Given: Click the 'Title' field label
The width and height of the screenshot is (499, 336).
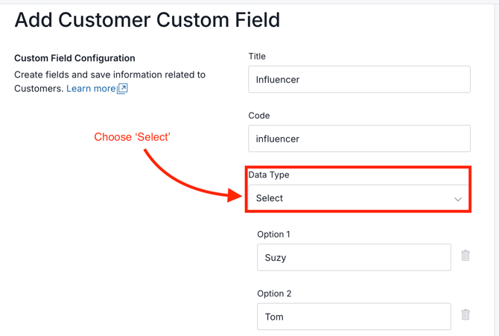Looking at the screenshot, I should tap(257, 57).
